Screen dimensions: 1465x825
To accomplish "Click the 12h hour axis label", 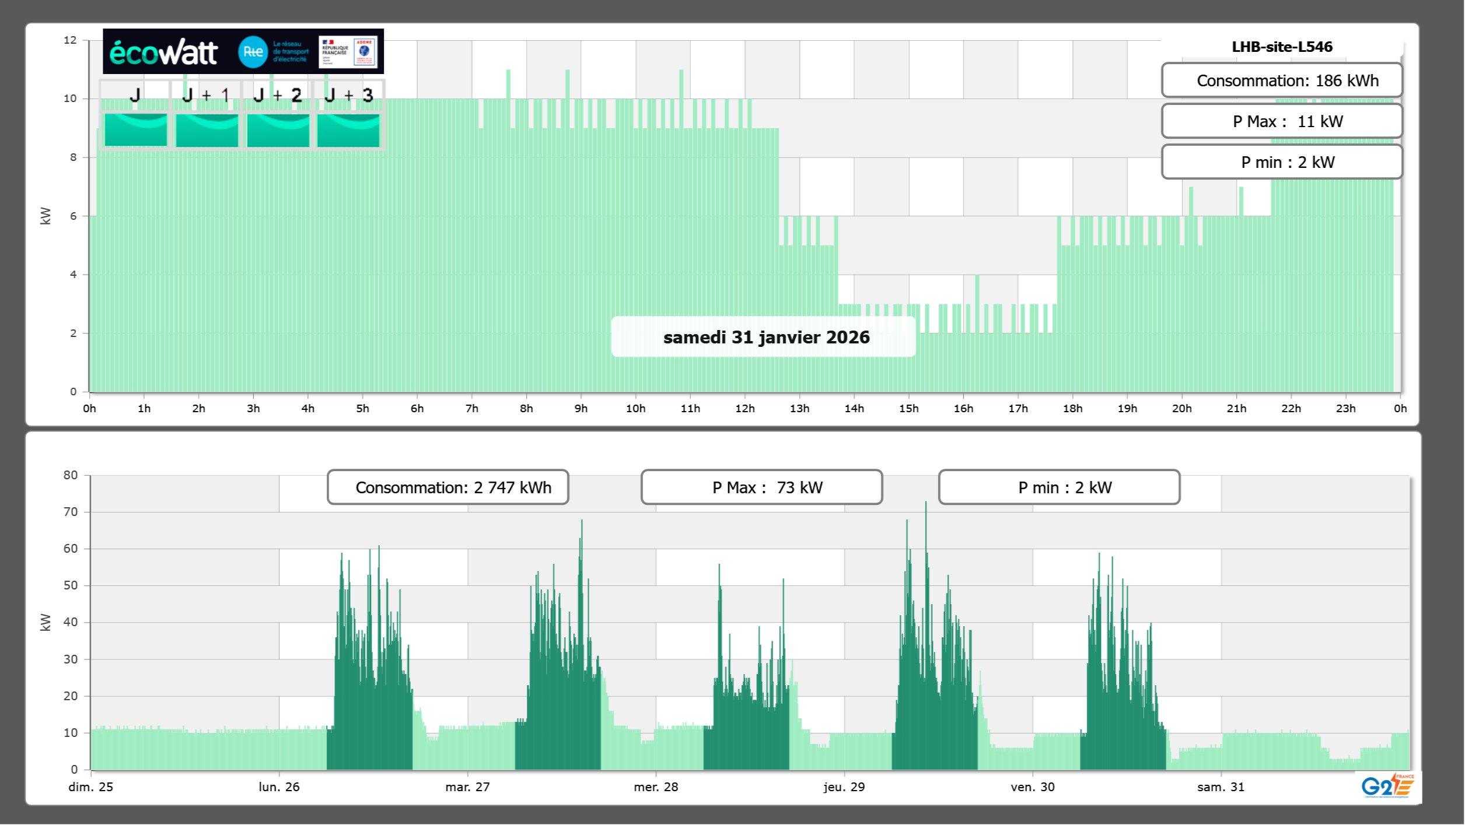I will (x=744, y=408).
